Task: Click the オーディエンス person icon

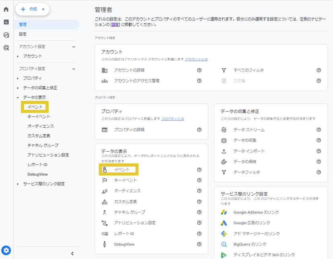Action: pyautogui.click(x=105, y=191)
